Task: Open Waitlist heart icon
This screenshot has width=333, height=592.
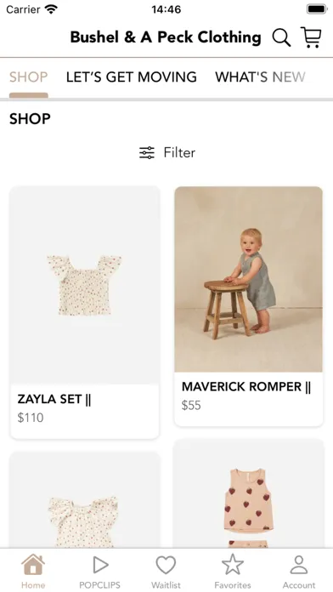Action: tap(166, 565)
